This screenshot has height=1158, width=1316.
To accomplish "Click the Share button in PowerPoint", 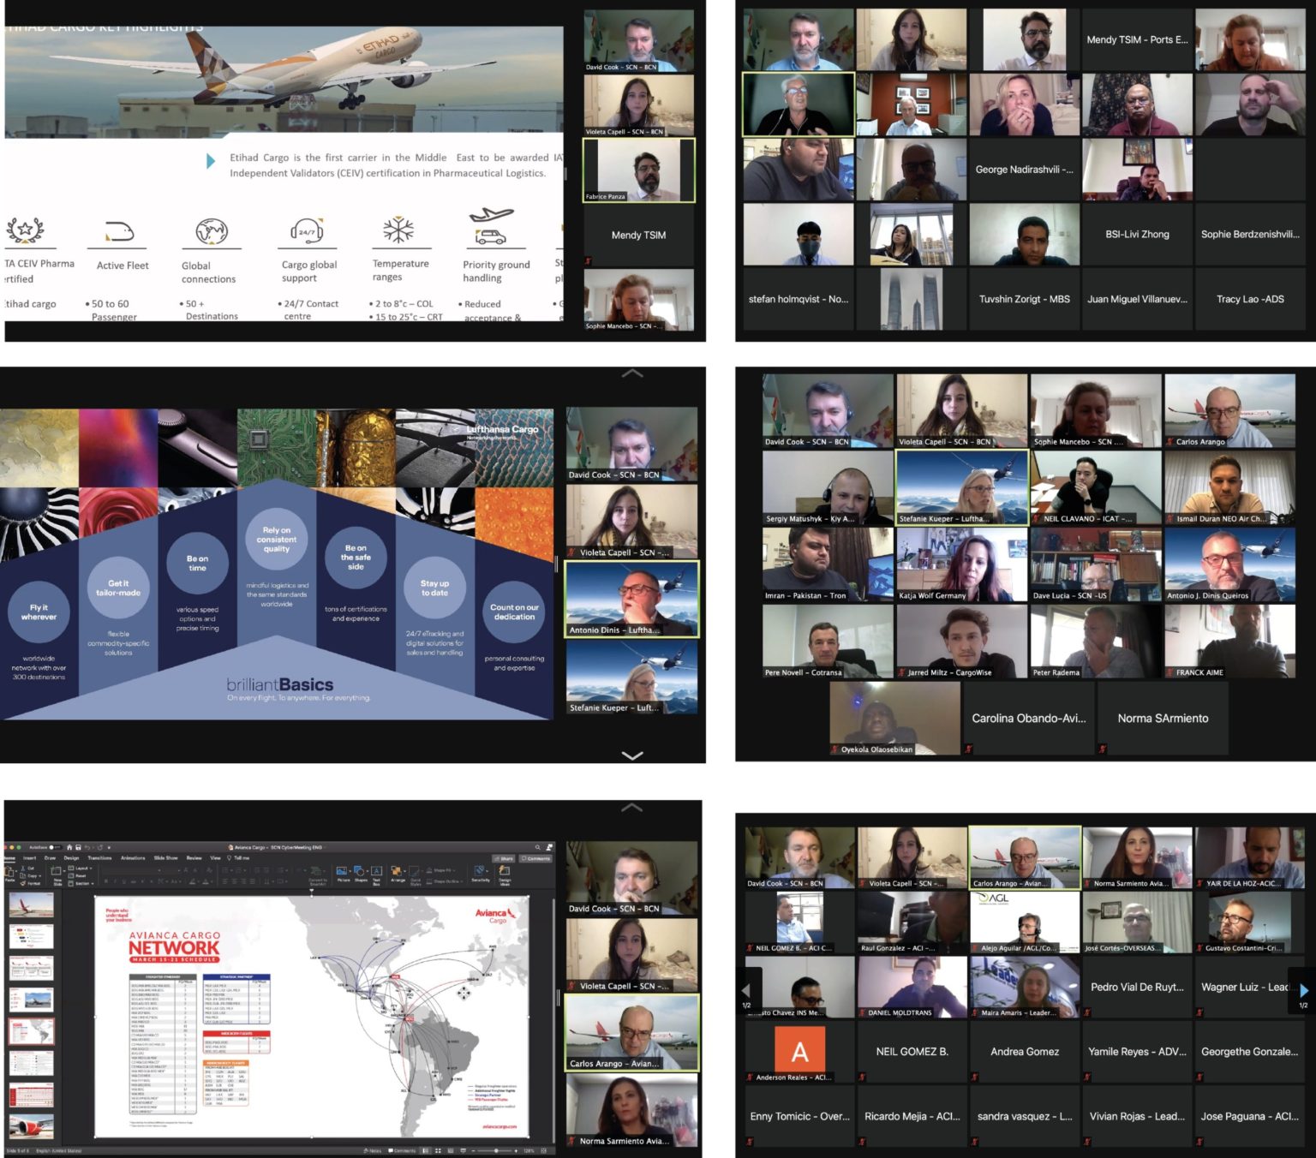I will click(503, 858).
